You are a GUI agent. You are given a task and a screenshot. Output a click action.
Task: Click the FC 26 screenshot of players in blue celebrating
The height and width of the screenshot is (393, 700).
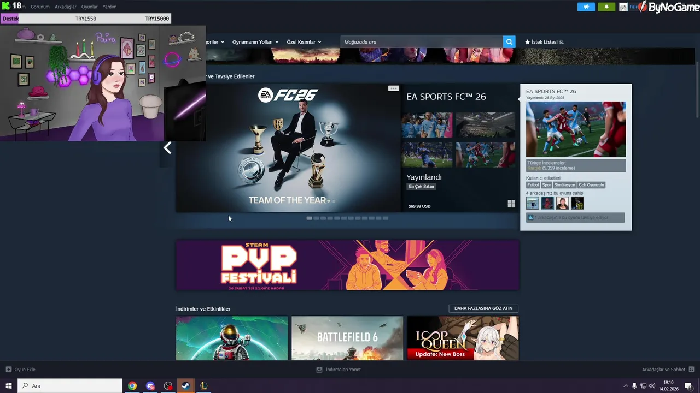(427, 125)
